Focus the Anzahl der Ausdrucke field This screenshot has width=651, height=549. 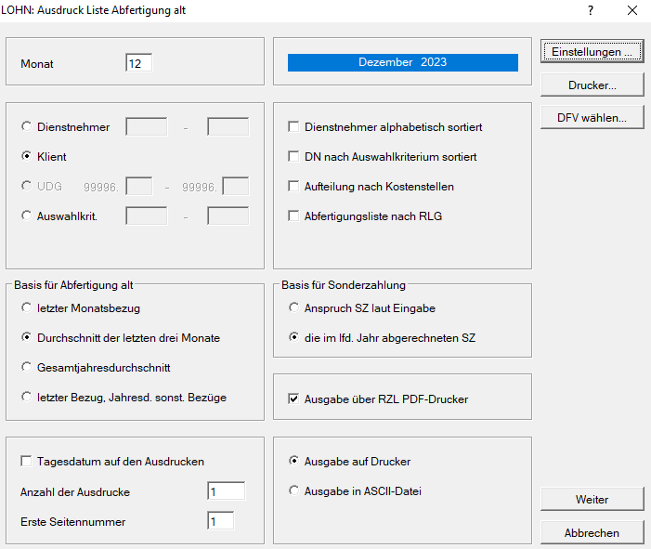(x=226, y=491)
